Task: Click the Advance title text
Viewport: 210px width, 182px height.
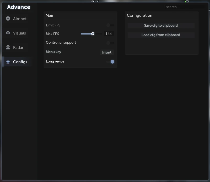Action: point(19,7)
